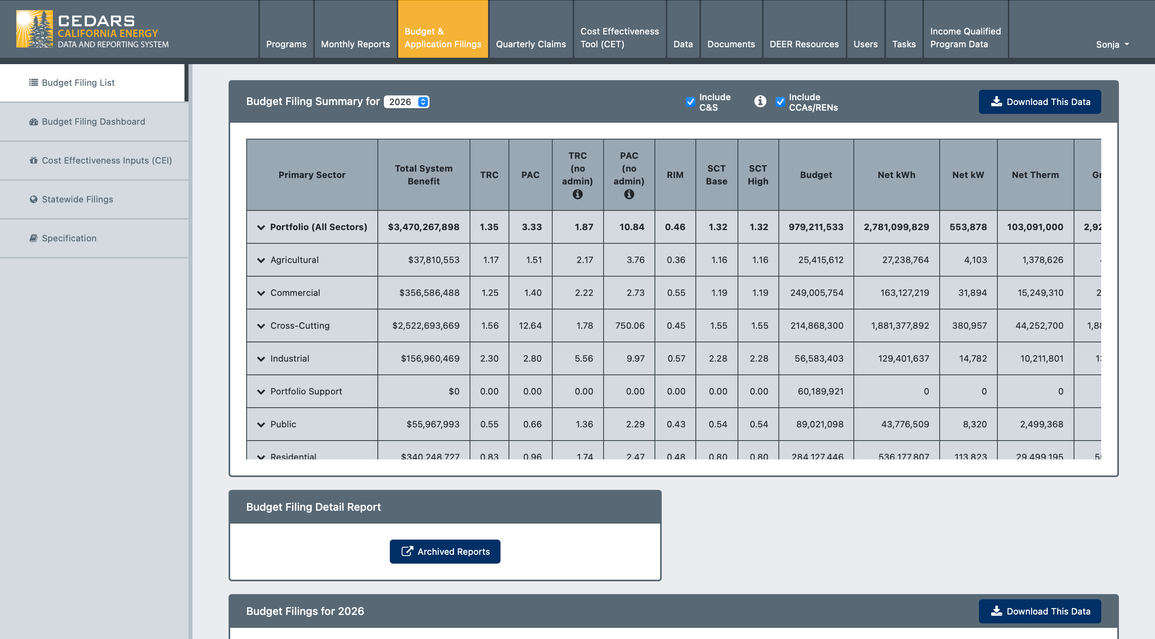The width and height of the screenshot is (1155, 639).
Task: Collapse the Portfolio (All Sectors) row
Action: pyautogui.click(x=261, y=227)
